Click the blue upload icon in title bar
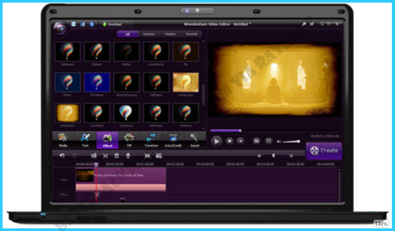 [92, 24]
